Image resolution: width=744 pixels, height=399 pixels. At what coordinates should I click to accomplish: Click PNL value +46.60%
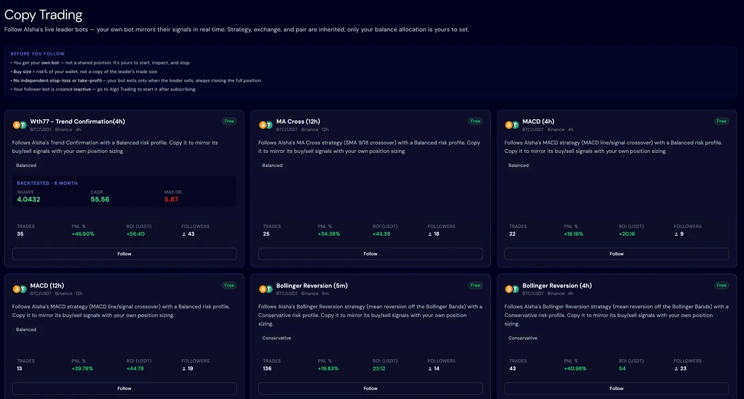pyautogui.click(x=83, y=234)
